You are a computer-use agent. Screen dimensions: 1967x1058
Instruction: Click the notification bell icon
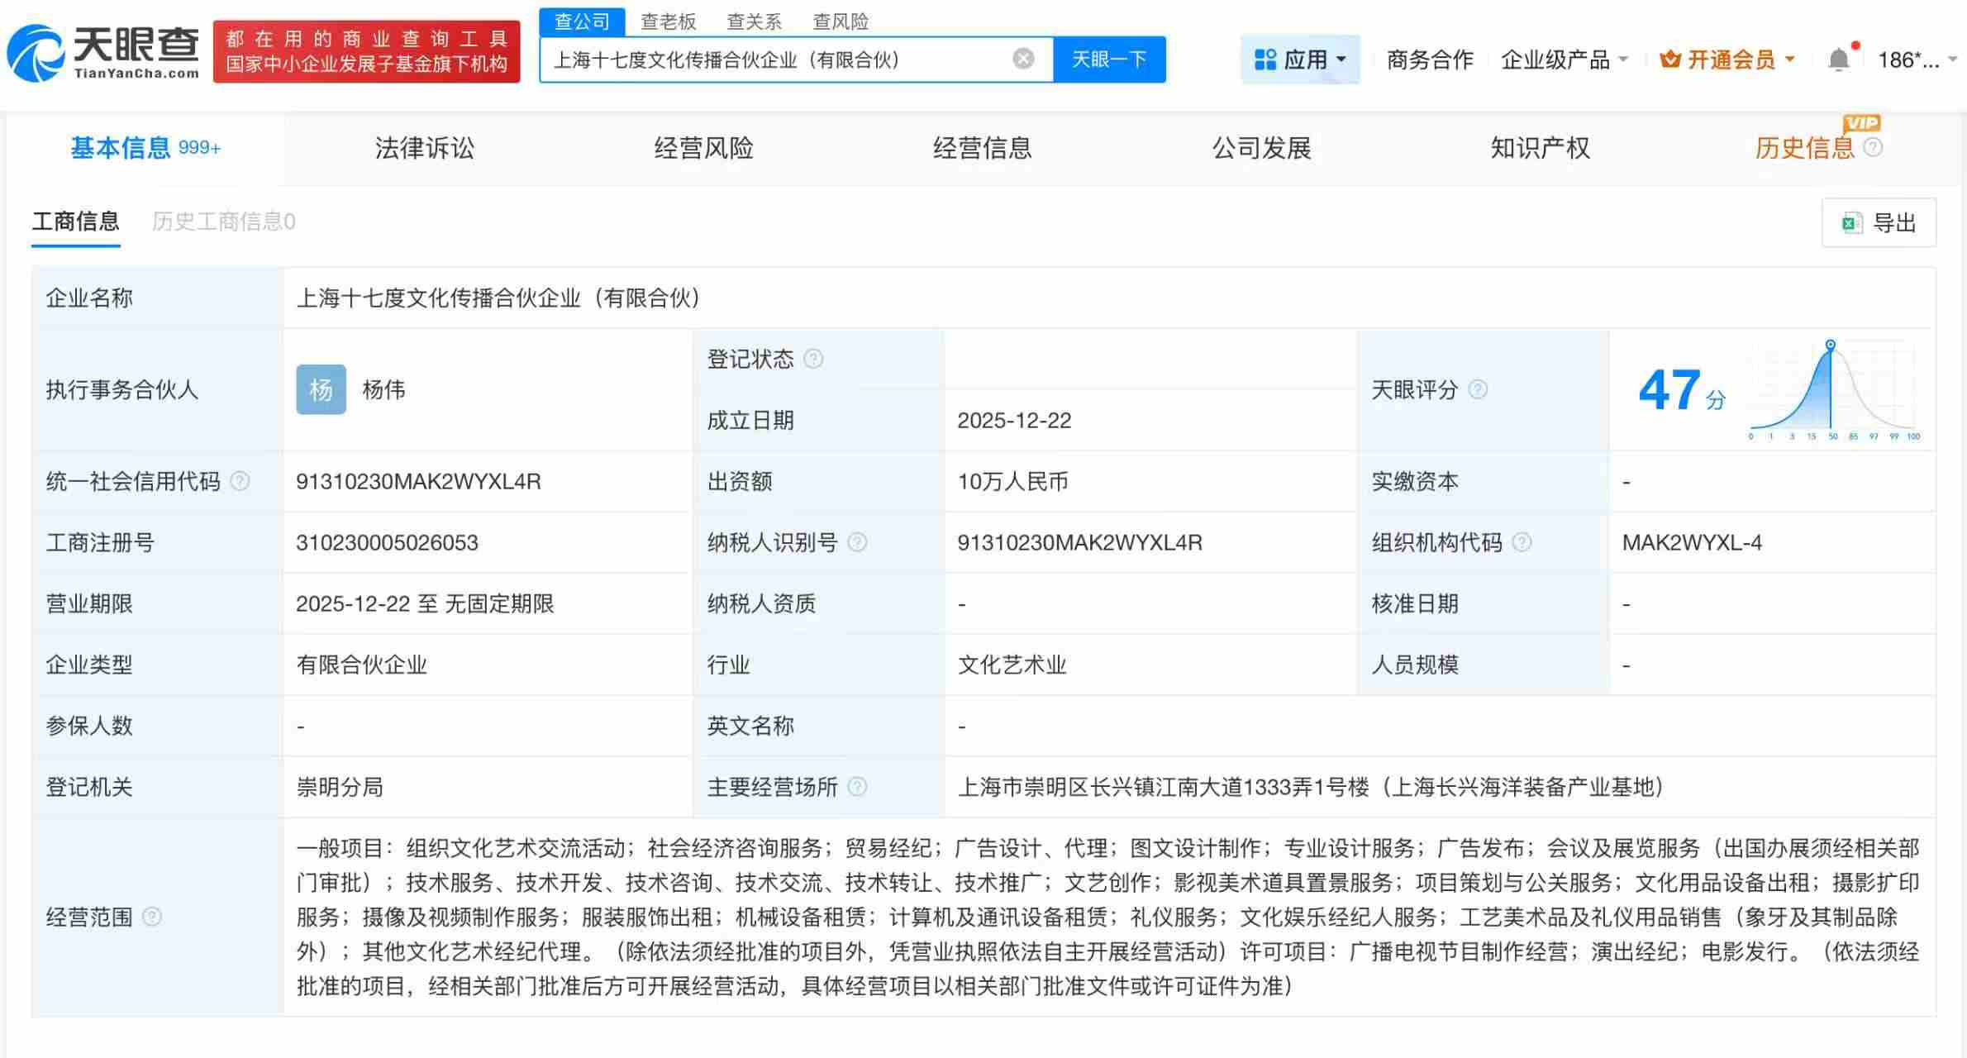click(1839, 59)
